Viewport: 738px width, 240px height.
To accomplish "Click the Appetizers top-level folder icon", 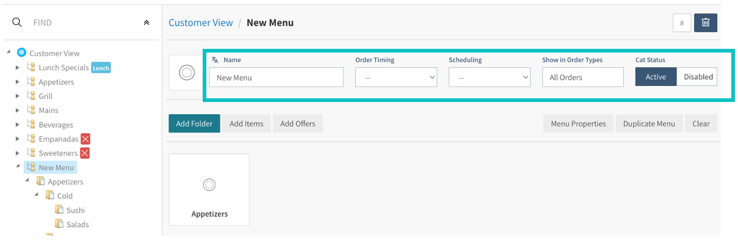I will [31, 82].
